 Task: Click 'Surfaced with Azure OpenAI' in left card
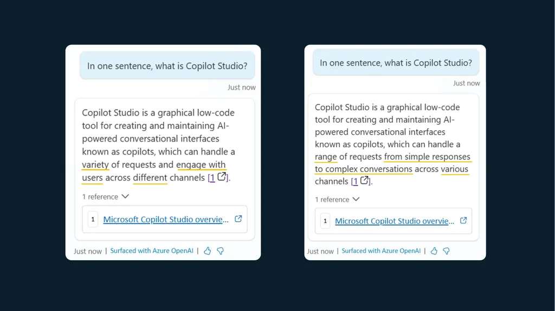click(x=152, y=250)
